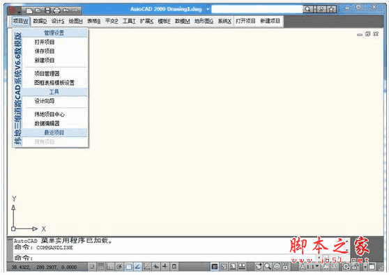This screenshot has width=389, height=275.
Task: Toggle Grid Display in status bar
Action: point(101,267)
